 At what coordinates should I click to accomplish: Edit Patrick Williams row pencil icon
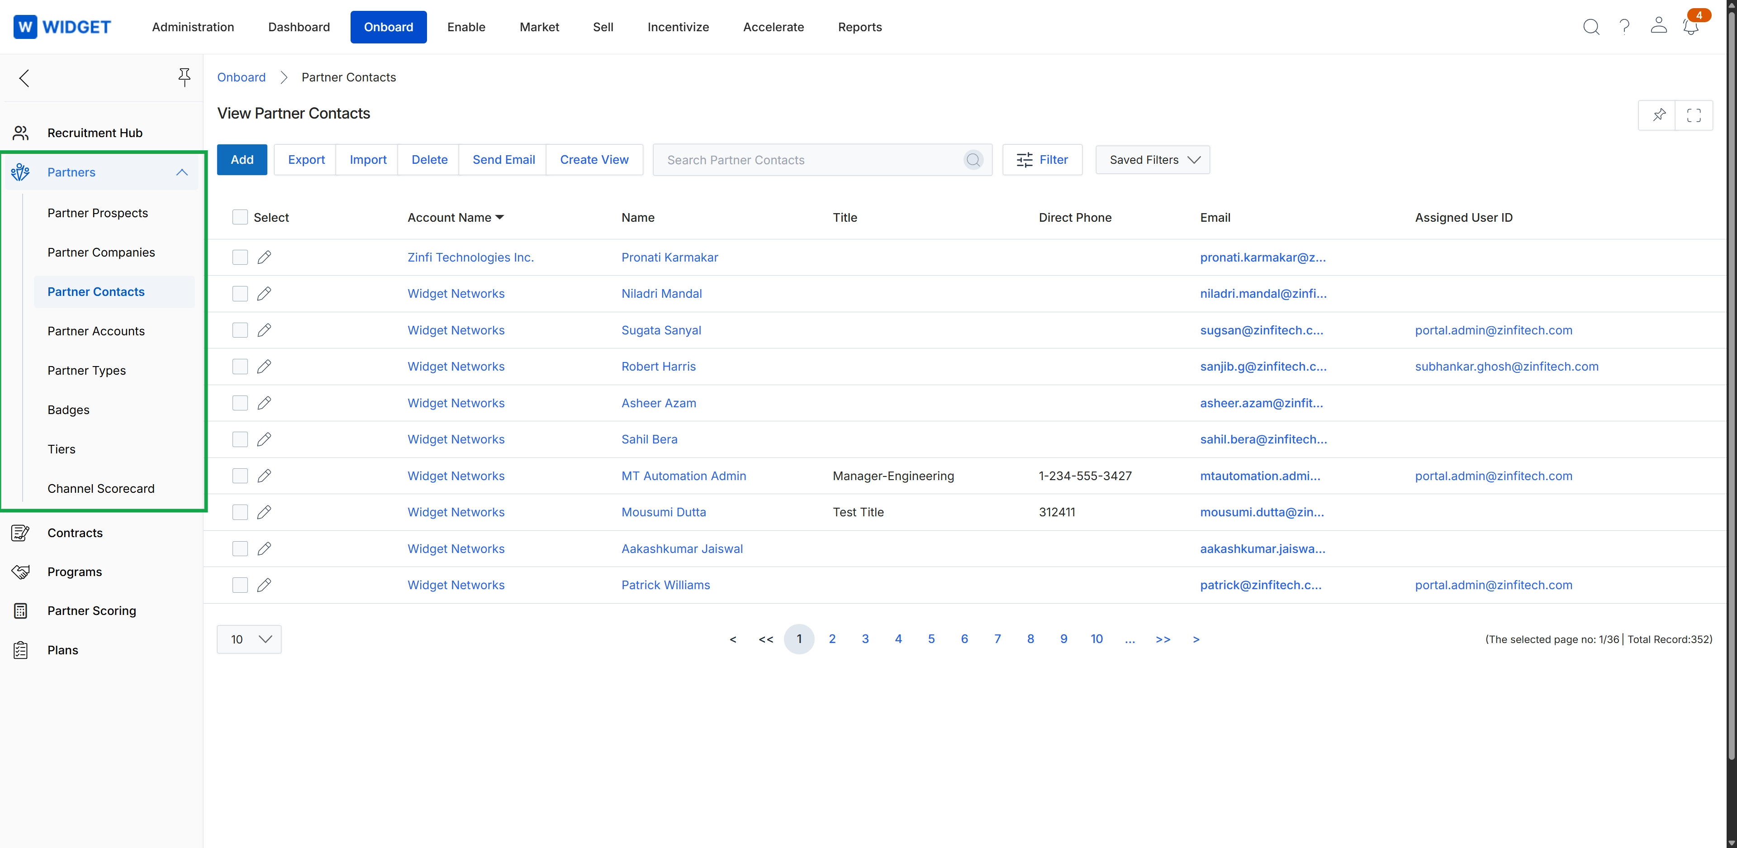[264, 586]
